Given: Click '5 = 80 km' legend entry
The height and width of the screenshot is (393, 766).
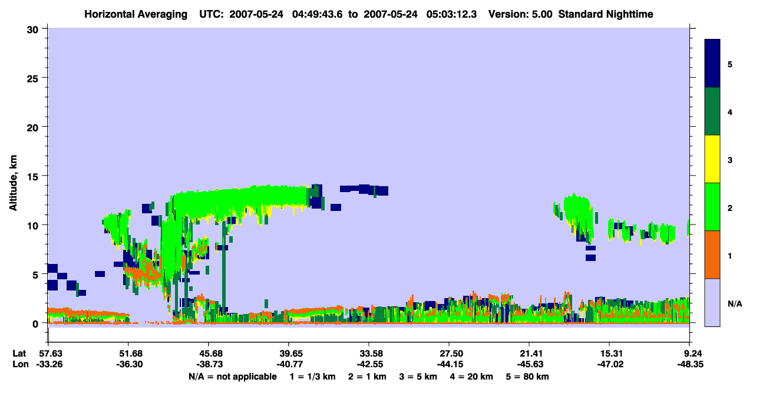Looking at the screenshot, I should coord(528,377).
